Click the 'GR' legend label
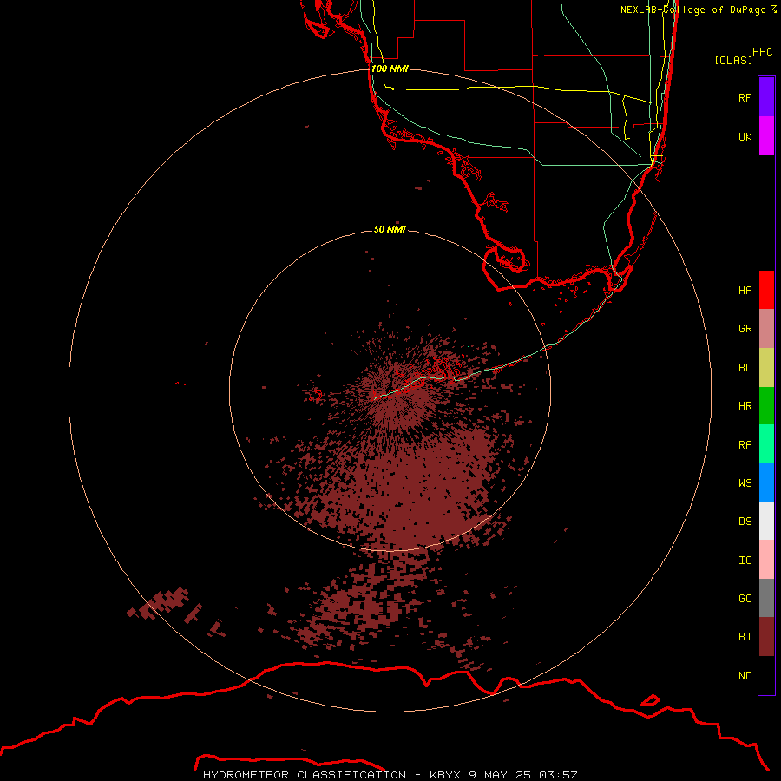The image size is (781, 781). 745,329
